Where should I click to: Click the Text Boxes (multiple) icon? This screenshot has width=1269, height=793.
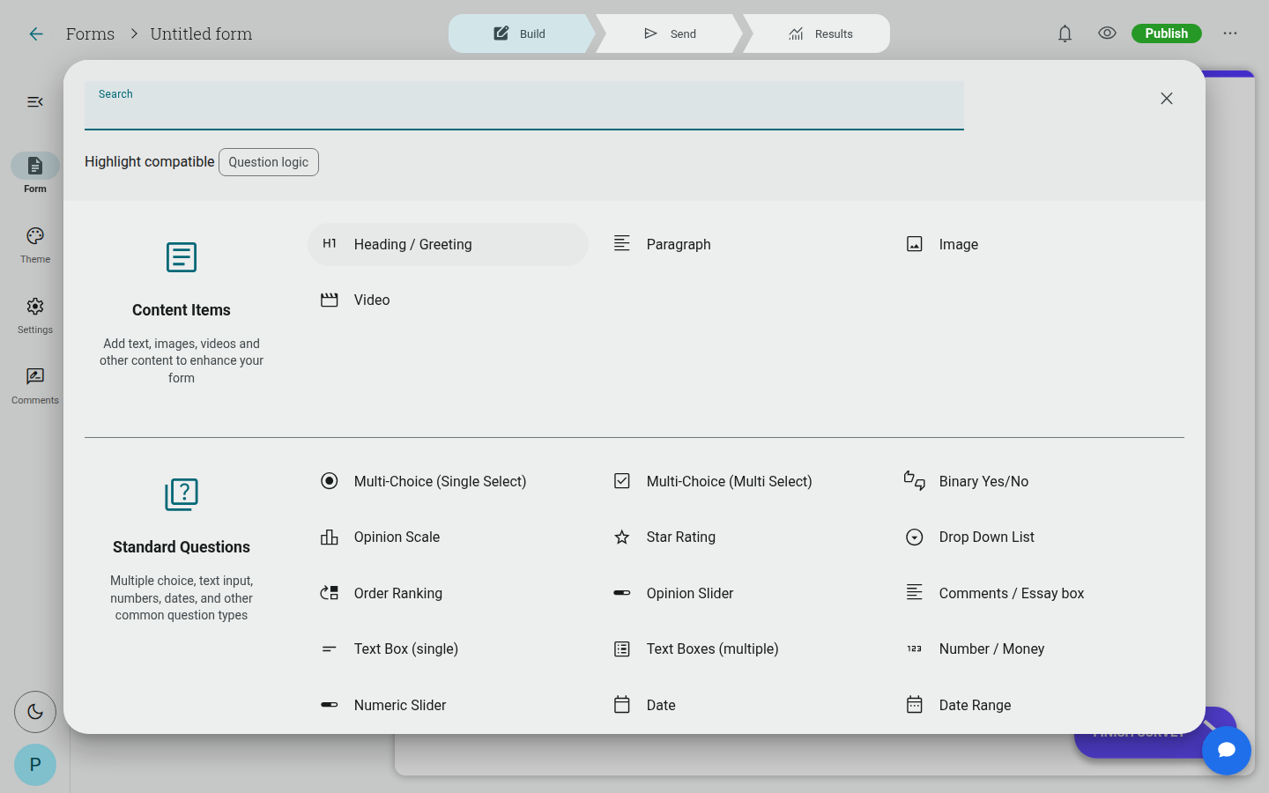(622, 649)
